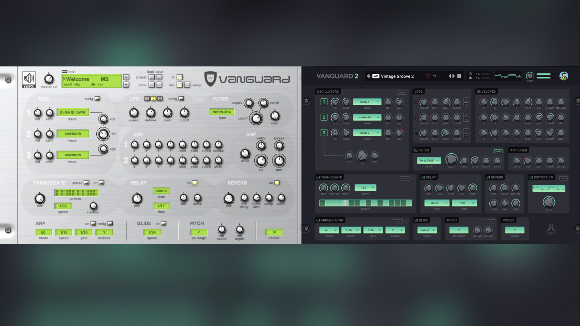Click Trancegate stereo button in Vanguard 2
Screen dimensions: 580x326
[x=405, y=178]
